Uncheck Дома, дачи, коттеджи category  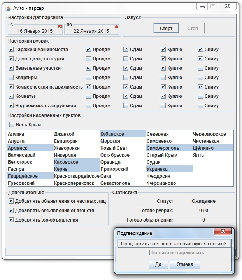pyautogui.click(x=11, y=59)
